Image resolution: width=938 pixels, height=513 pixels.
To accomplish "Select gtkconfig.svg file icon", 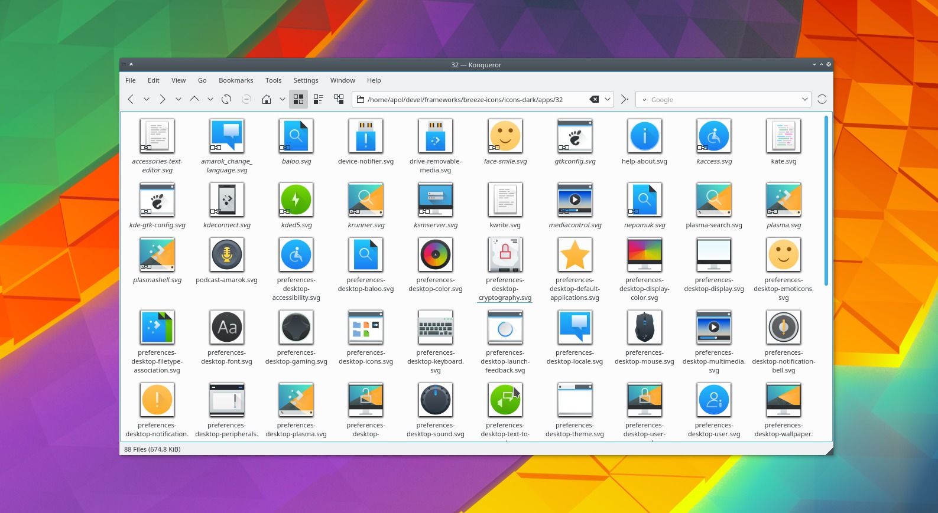I will click(x=575, y=135).
